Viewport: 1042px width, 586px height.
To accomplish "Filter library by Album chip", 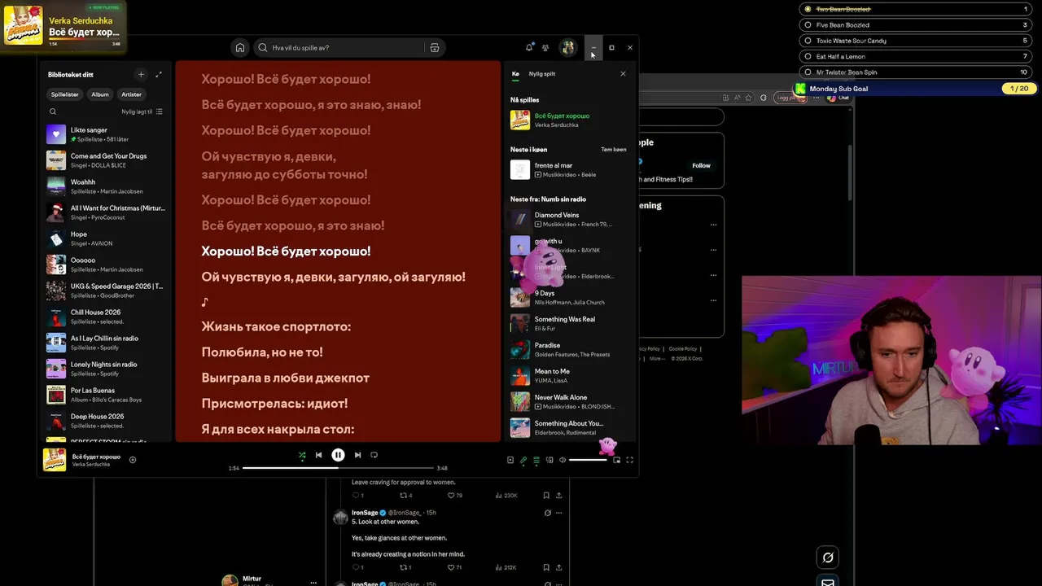I will [x=100, y=94].
